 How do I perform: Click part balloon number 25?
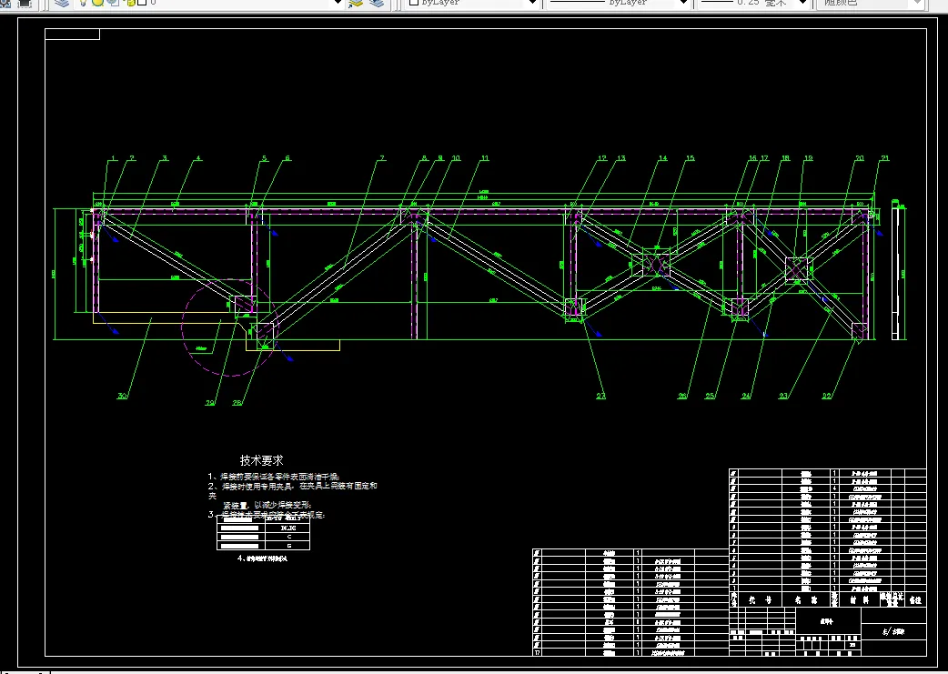coord(710,396)
